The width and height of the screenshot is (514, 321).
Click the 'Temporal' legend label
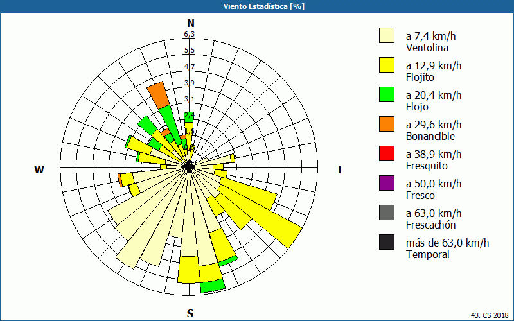click(x=428, y=254)
